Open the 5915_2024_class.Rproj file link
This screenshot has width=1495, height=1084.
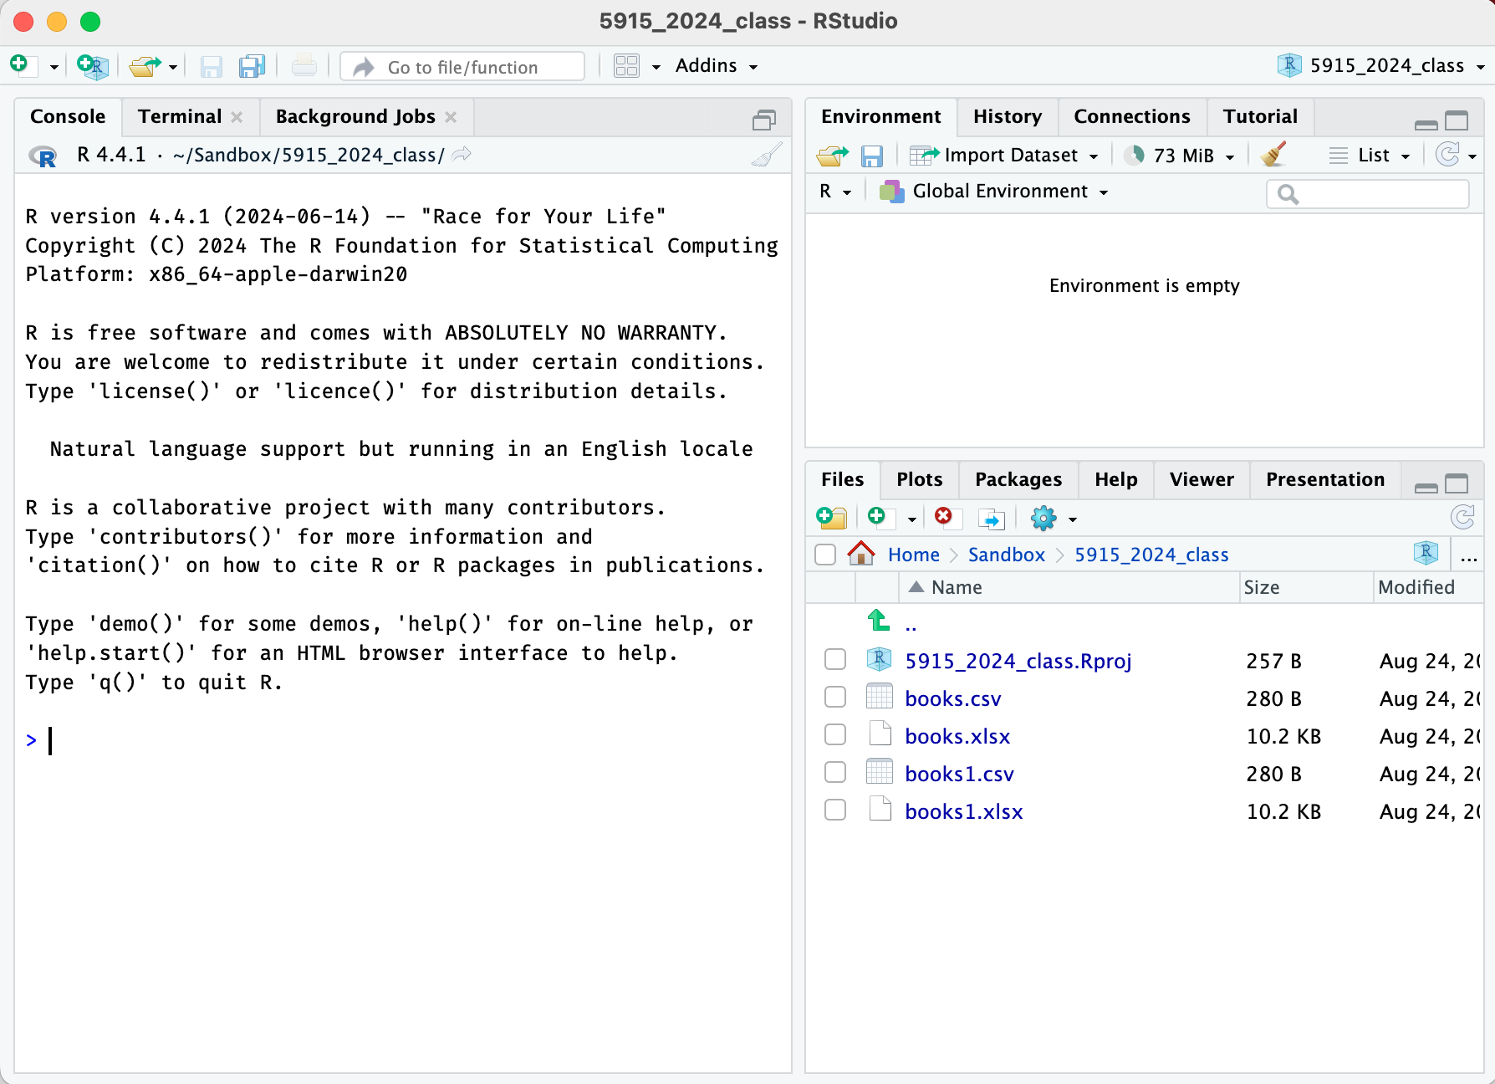click(1018, 661)
